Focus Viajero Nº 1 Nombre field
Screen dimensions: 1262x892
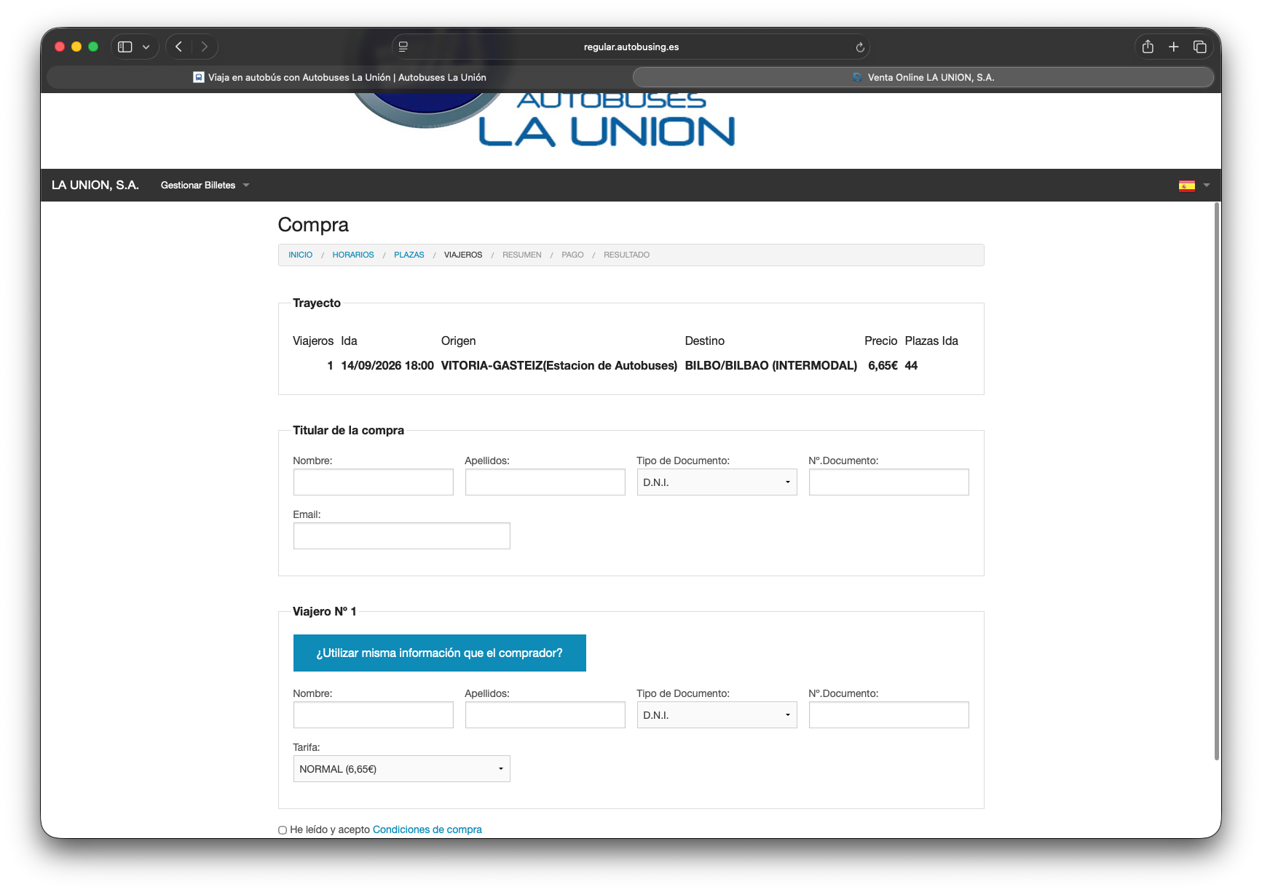(373, 714)
